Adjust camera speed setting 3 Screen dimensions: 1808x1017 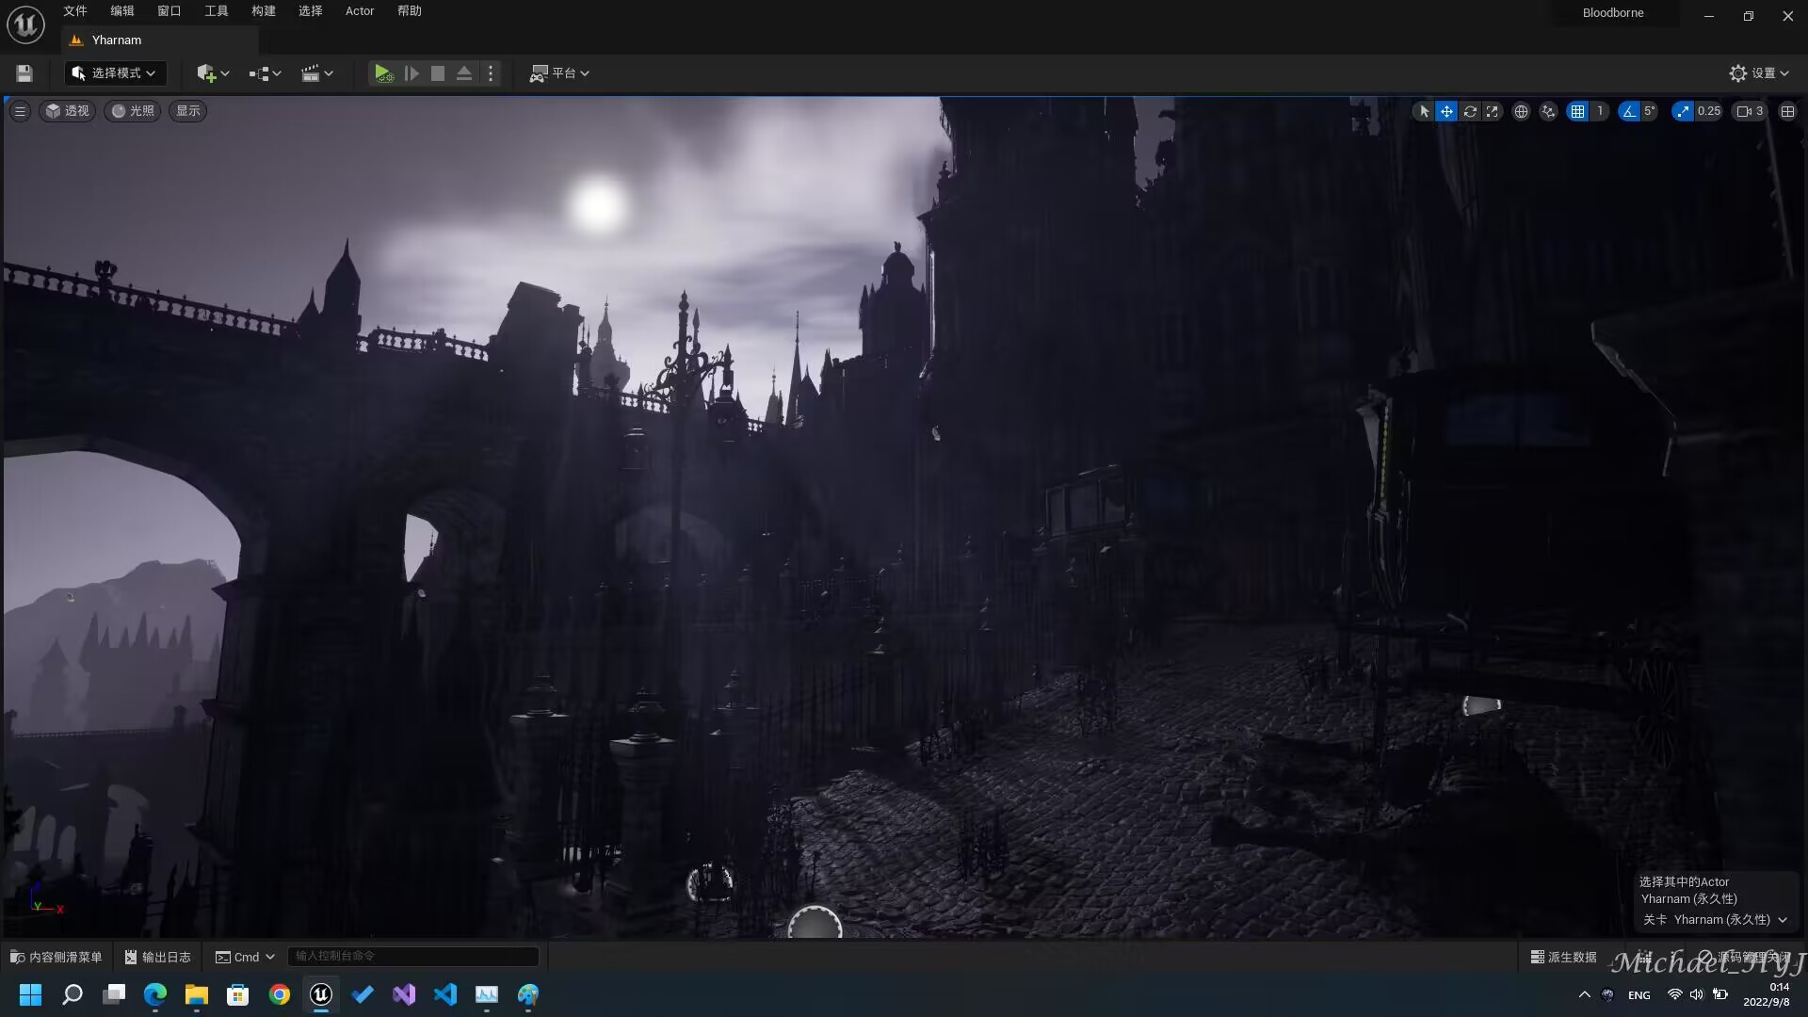1751,111
